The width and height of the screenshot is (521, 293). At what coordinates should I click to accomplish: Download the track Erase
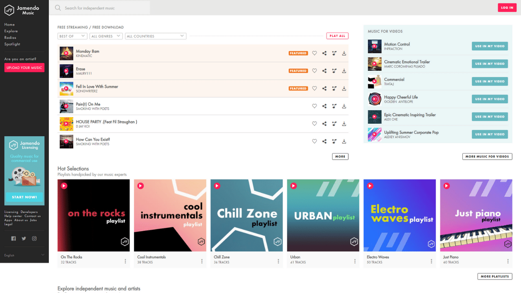pyautogui.click(x=344, y=71)
